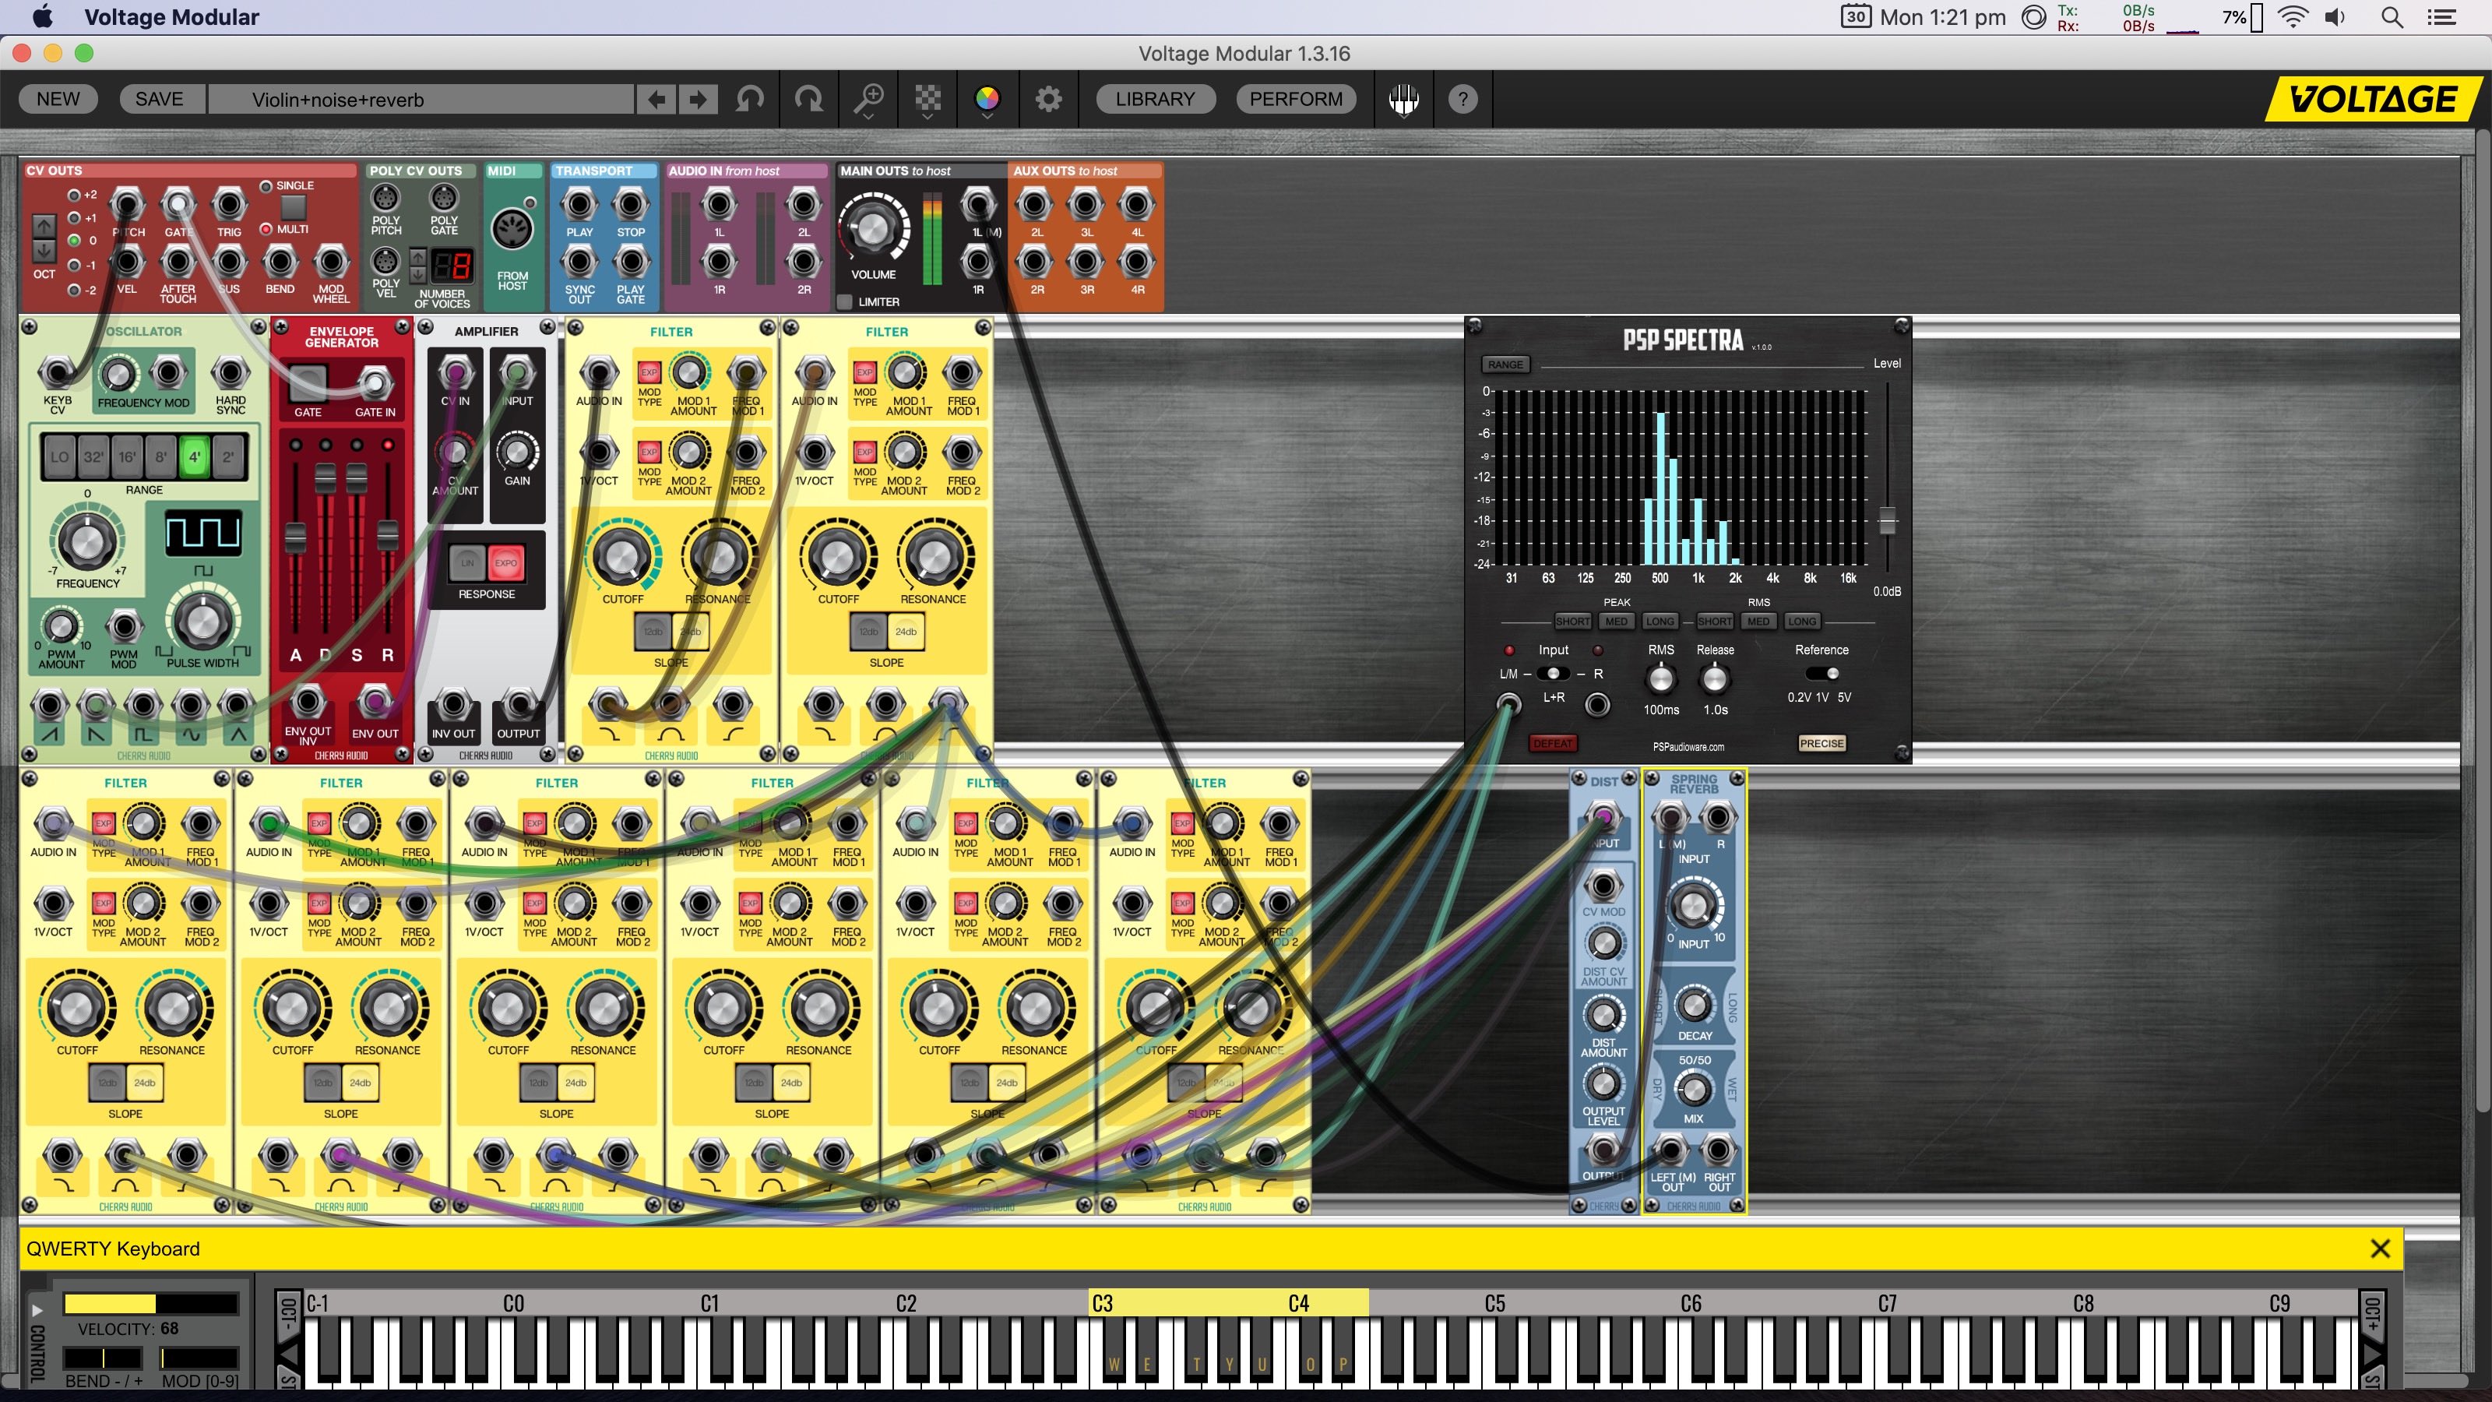Click the PSP Spectra Level slider handle
2492x1402 pixels.
coord(1886,520)
